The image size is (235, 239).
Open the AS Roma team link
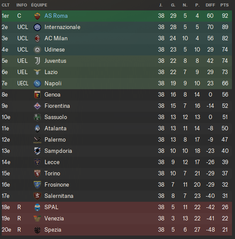click(x=56, y=16)
